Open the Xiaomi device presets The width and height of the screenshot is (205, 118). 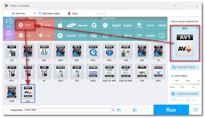(x=94, y=36)
